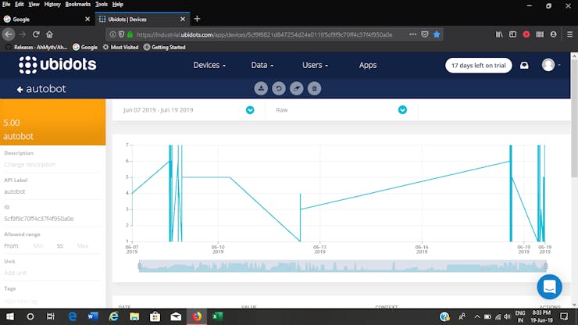The image size is (578, 325).
Task: Open the Tools menu
Action: coord(102,5)
